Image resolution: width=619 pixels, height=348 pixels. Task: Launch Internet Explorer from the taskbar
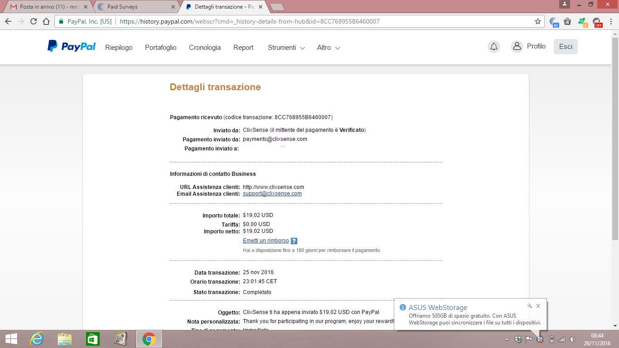point(37,339)
